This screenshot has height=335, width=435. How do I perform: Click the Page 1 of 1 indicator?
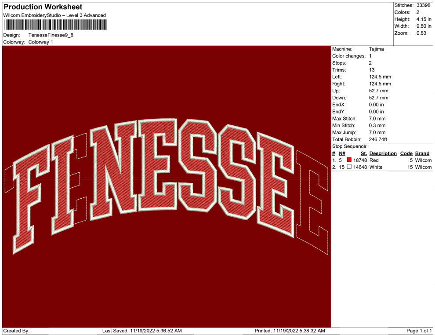pos(419,331)
